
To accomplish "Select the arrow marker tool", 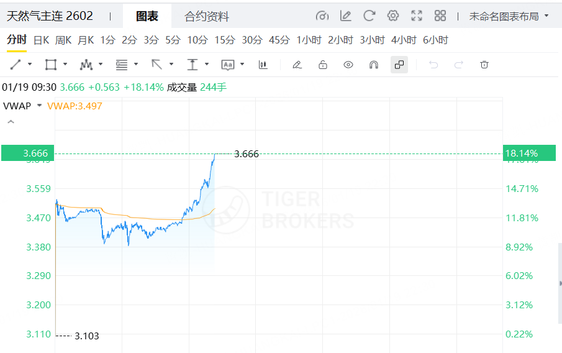I will tap(156, 65).
